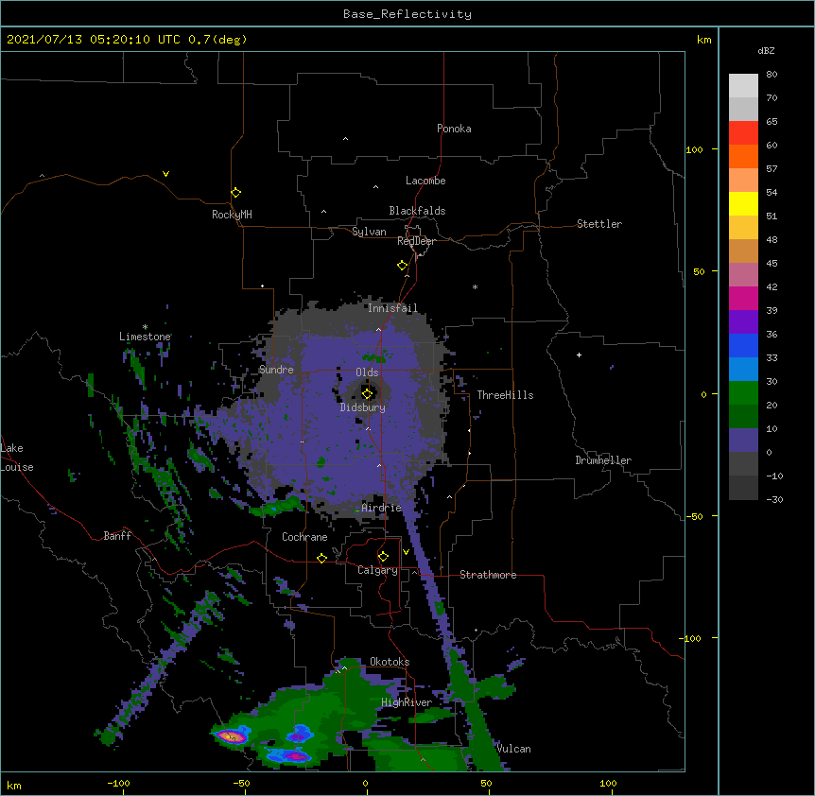
Task: Click the Vulcan label
Action: pyautogui.click(x=513, y=749)
